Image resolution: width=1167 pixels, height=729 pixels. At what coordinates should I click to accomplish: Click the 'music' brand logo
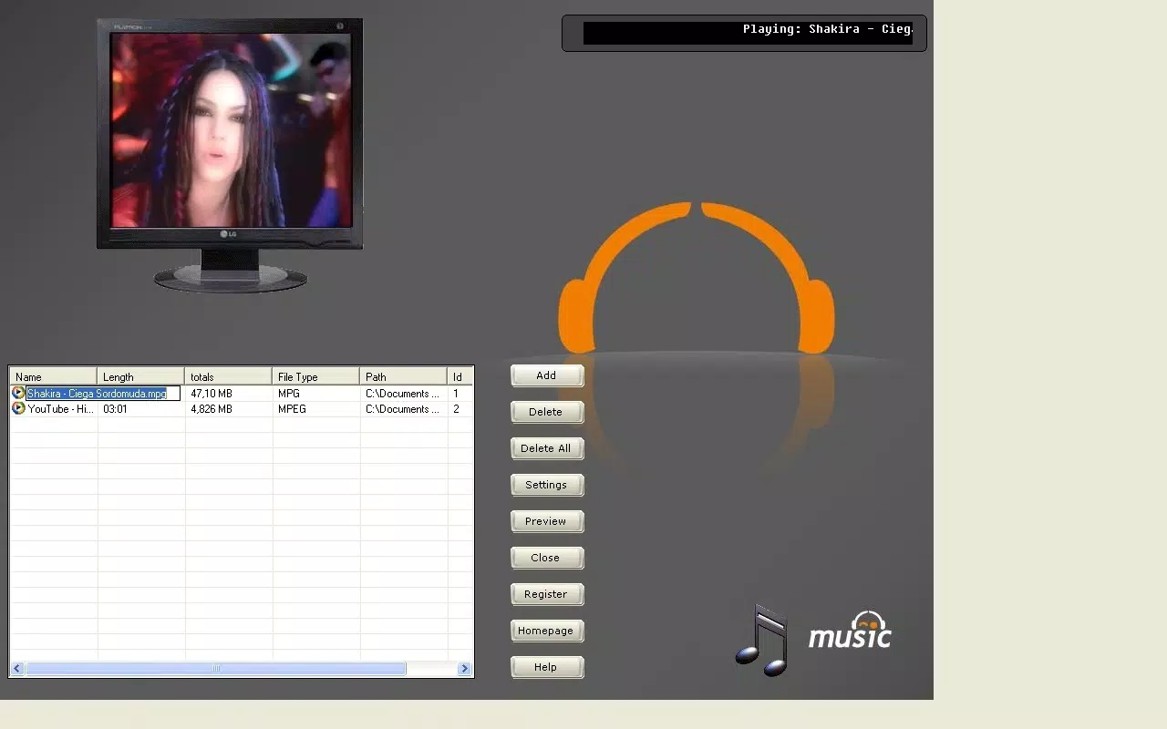pyautogui.click(x=850, y=631)
